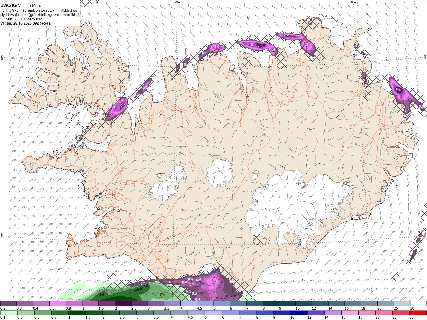Select the 'IT: Sun. 26. 10. 2025 03Z' line
427x320 pixels.
21,19
